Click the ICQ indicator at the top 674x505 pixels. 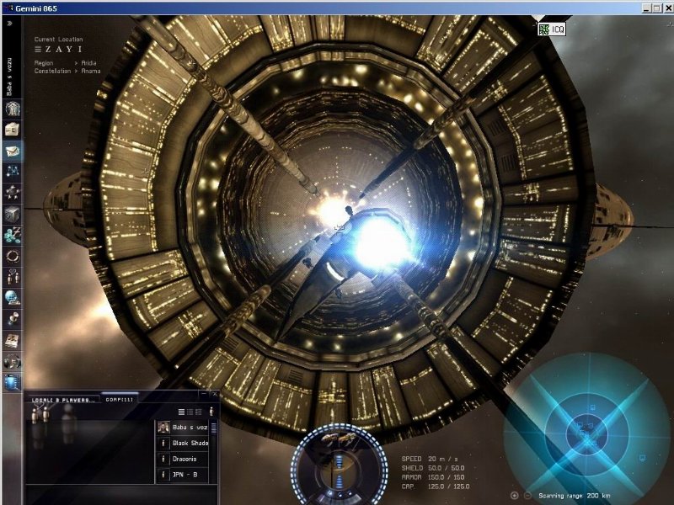pyautogui.click(x=552, y=29)
